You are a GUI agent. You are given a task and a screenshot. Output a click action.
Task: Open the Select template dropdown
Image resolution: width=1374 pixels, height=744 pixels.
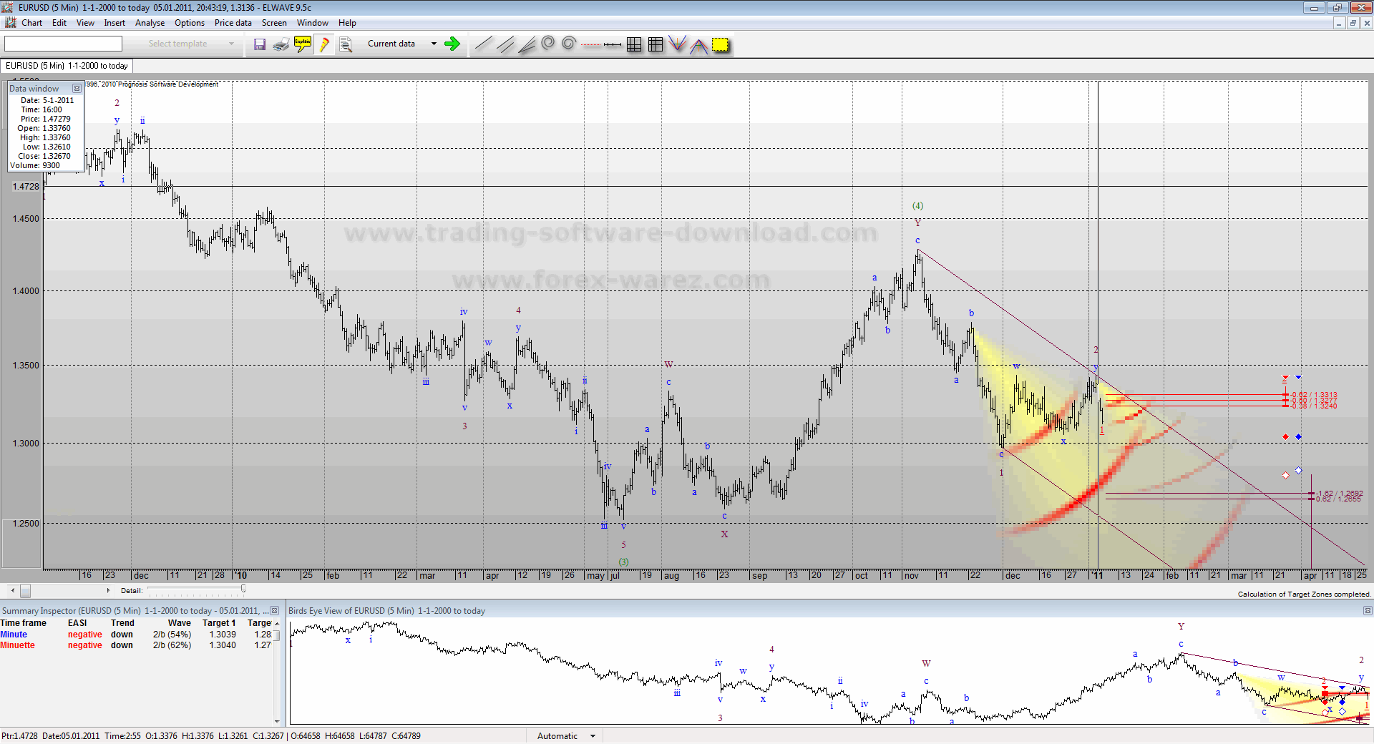[x=231, y=44]
